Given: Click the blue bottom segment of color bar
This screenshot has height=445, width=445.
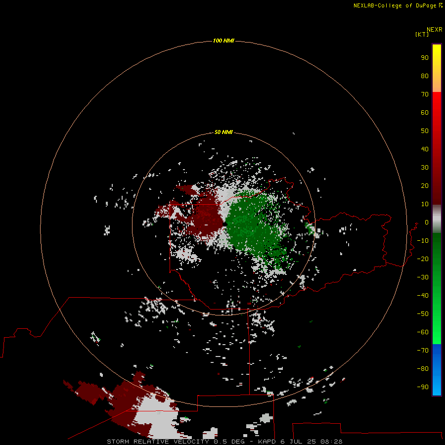Looking at the screenshot, I should 437,369.
